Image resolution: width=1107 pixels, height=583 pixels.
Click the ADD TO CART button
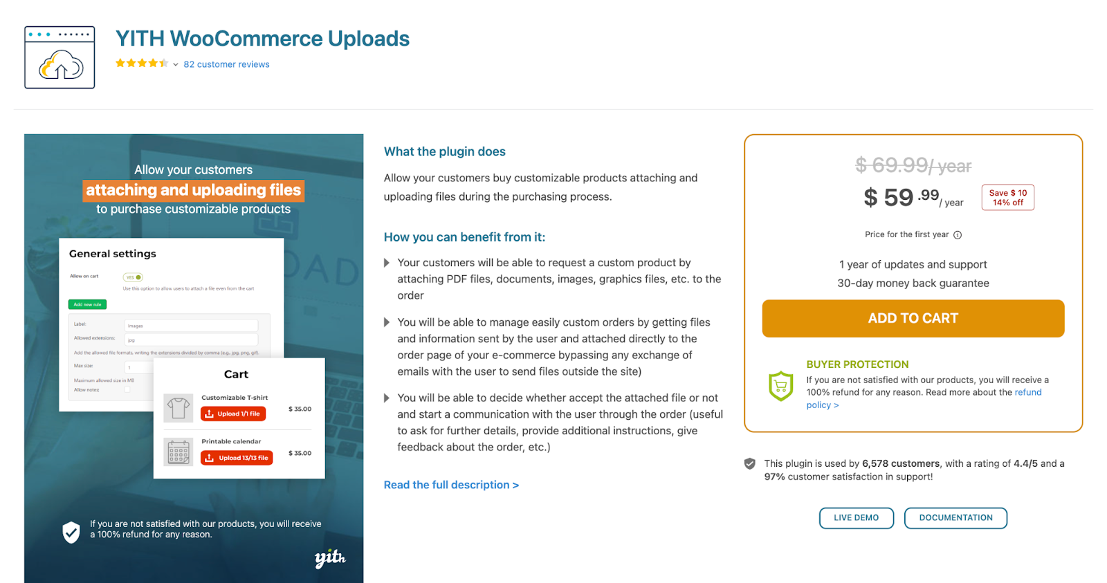tap(913, 318)
